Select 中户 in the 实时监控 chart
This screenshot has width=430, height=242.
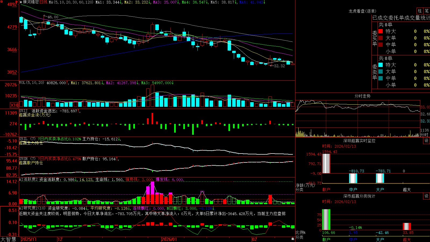(353, 190)
